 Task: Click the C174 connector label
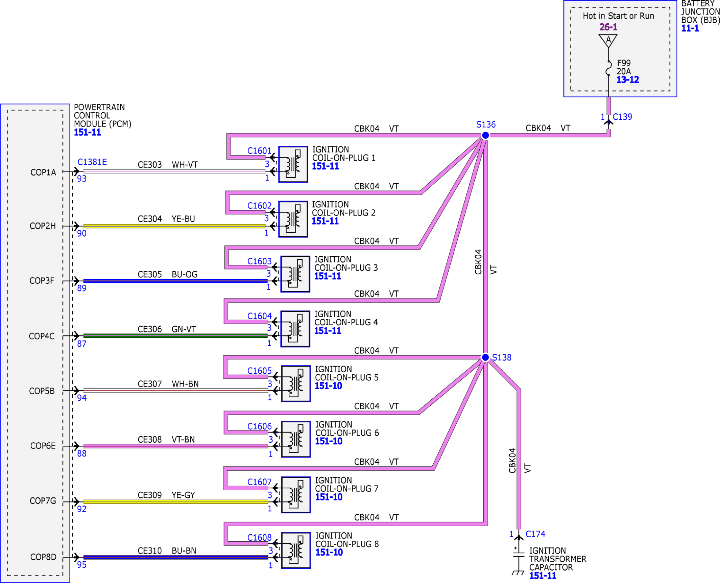535,534
